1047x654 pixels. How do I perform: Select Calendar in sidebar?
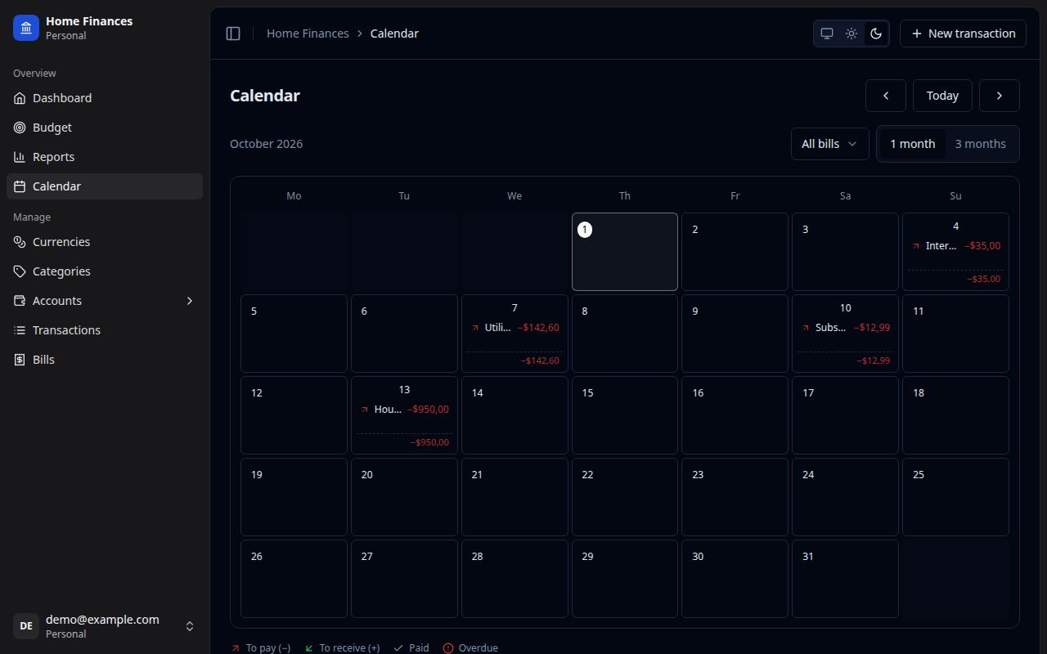click(105, 186)
